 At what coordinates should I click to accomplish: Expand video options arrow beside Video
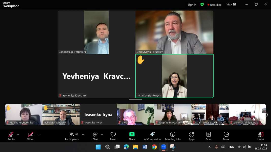39,134
